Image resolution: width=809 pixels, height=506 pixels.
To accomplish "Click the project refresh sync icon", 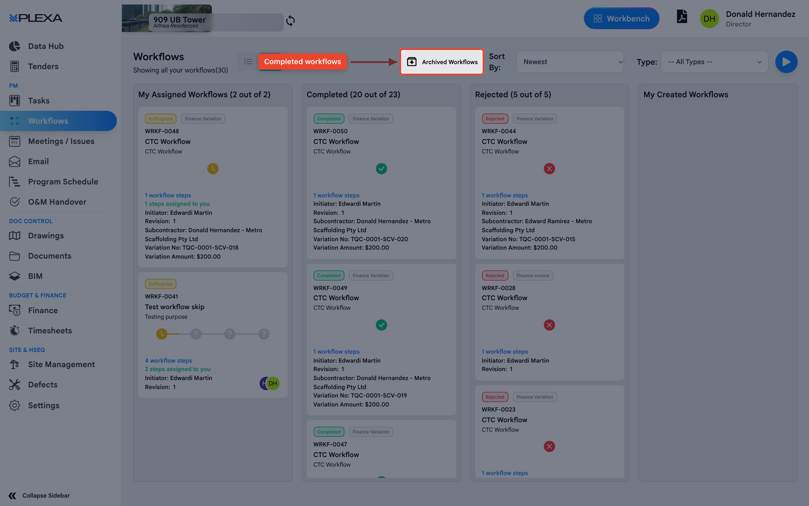I will click(x=290, y=21).
